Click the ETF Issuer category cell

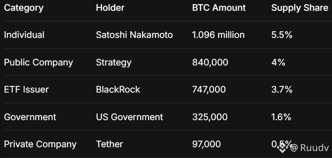click(26, 89)
